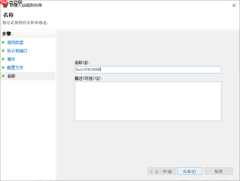240x181 pixels.
Task: Go to the 操作 step
Action: tap(11, 59)
